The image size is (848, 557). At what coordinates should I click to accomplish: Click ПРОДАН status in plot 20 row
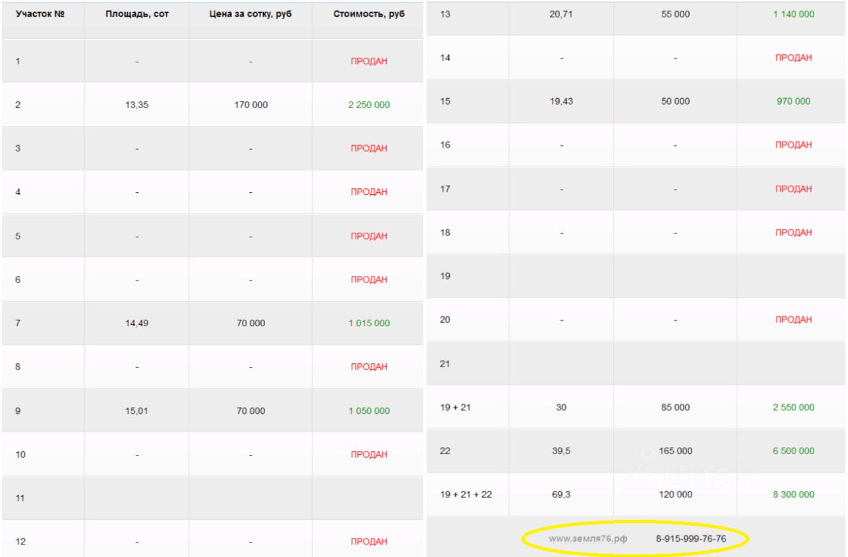[794, 320]
